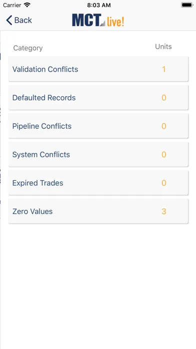This screenshot has height=349, width=196.
Task: Open the Zero Values category
Action: click(98, 211)
